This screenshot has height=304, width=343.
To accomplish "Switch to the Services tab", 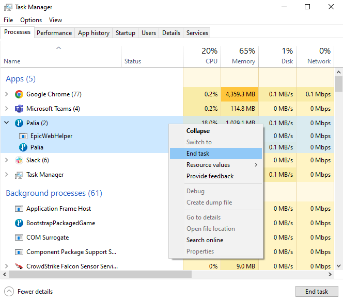I will [197, 33].
